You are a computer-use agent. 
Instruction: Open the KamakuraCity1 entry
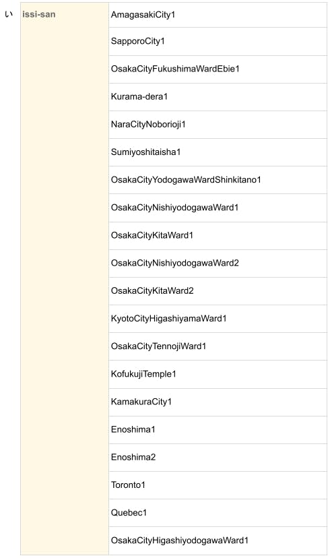[141, 402]
